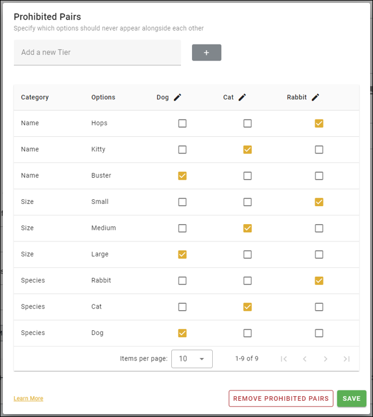Click the plus button to add tier
Viewport: 373px width, 417px height.
click(x=206, y=53)
